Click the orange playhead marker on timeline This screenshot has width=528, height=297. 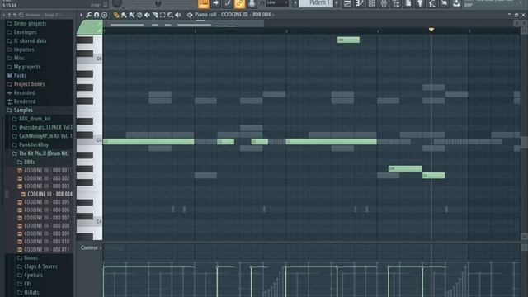[x=431, y=30]
